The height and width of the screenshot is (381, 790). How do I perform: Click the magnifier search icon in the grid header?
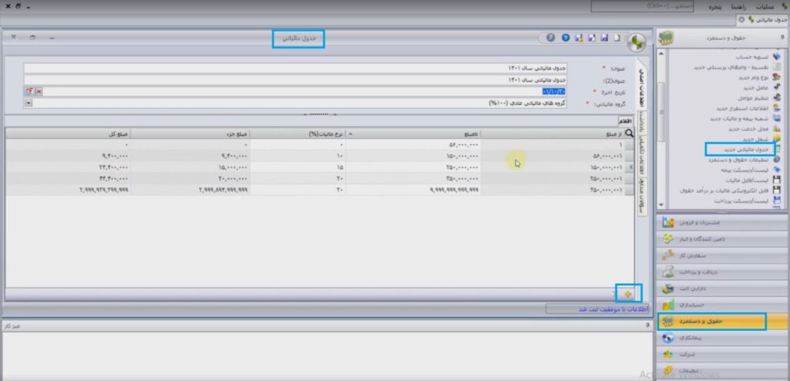(629, 133)
